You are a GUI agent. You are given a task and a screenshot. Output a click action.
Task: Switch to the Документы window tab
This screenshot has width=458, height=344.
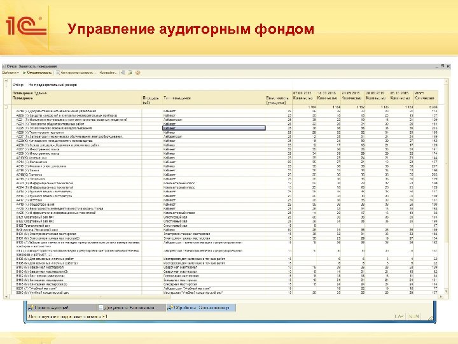(x=130, y=308)
